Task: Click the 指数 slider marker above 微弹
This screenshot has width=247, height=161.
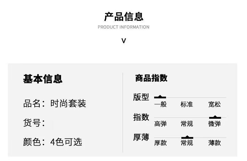Action: pyautogui.click(x=215, y=117)
